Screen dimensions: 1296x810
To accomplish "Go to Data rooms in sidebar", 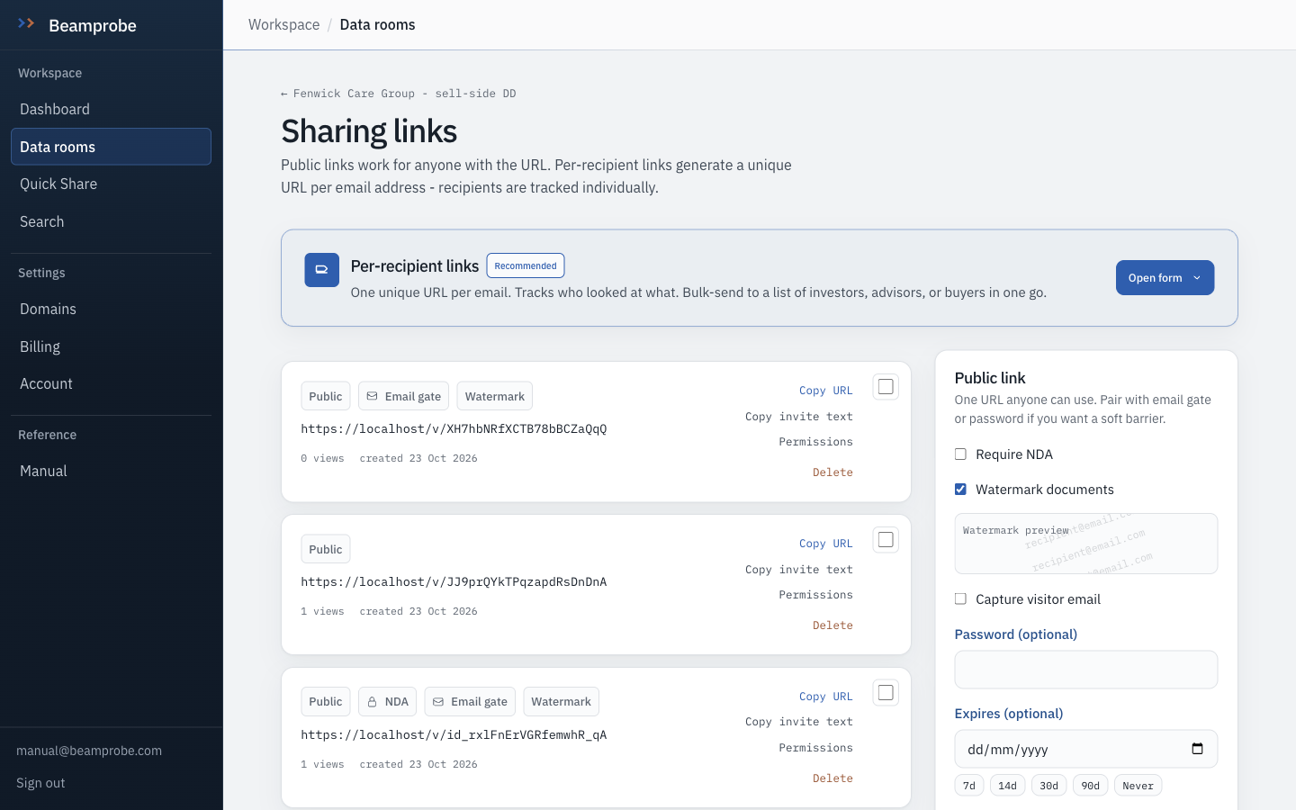I will tap(111, 147).
